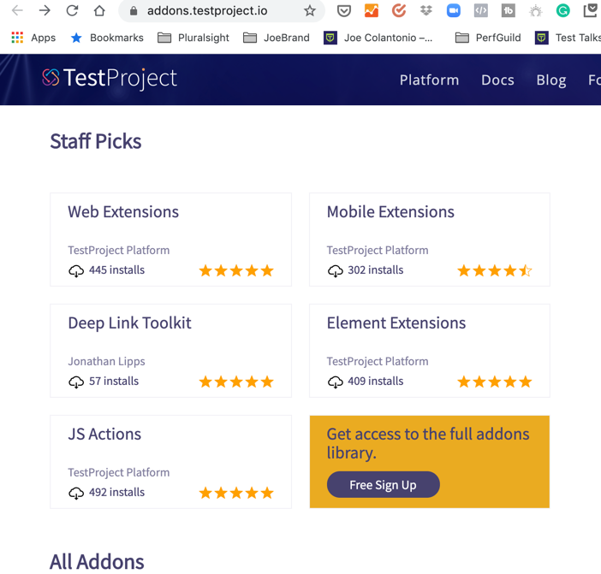Open the Pluralsight bookmarks folder
Image resolution: width=601 pixels, height=574 pixels.
tap(193, 38)
